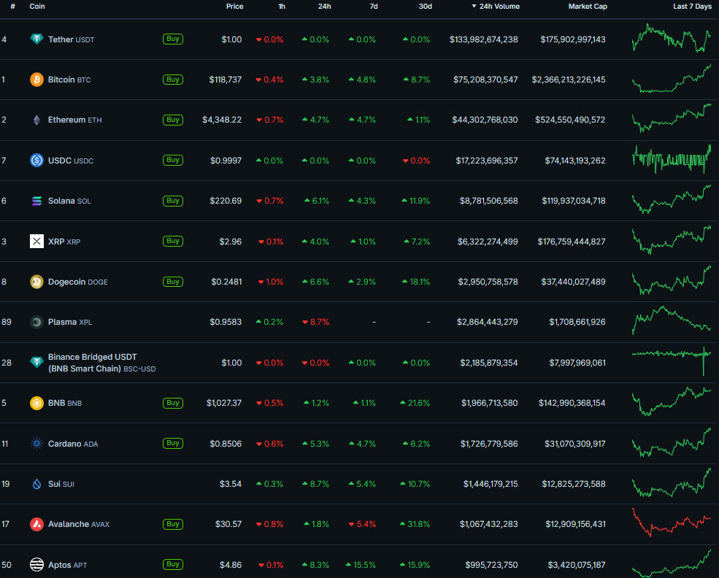Open the Avalanche AVAX coin link
Image resolution: width=719 pixels, height=578 pixels.
tap(79, 524)
